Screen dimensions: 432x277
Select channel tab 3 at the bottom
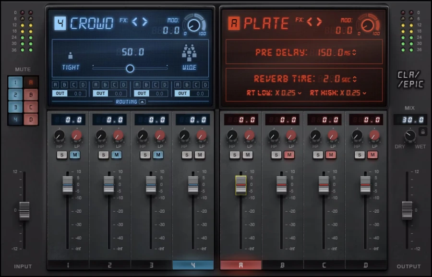(151, 265)
